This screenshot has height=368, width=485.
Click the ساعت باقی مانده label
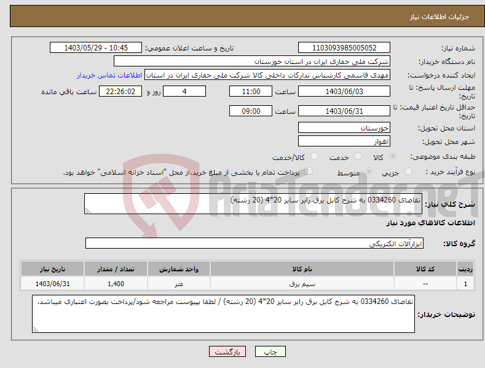[x=69, y=92]
